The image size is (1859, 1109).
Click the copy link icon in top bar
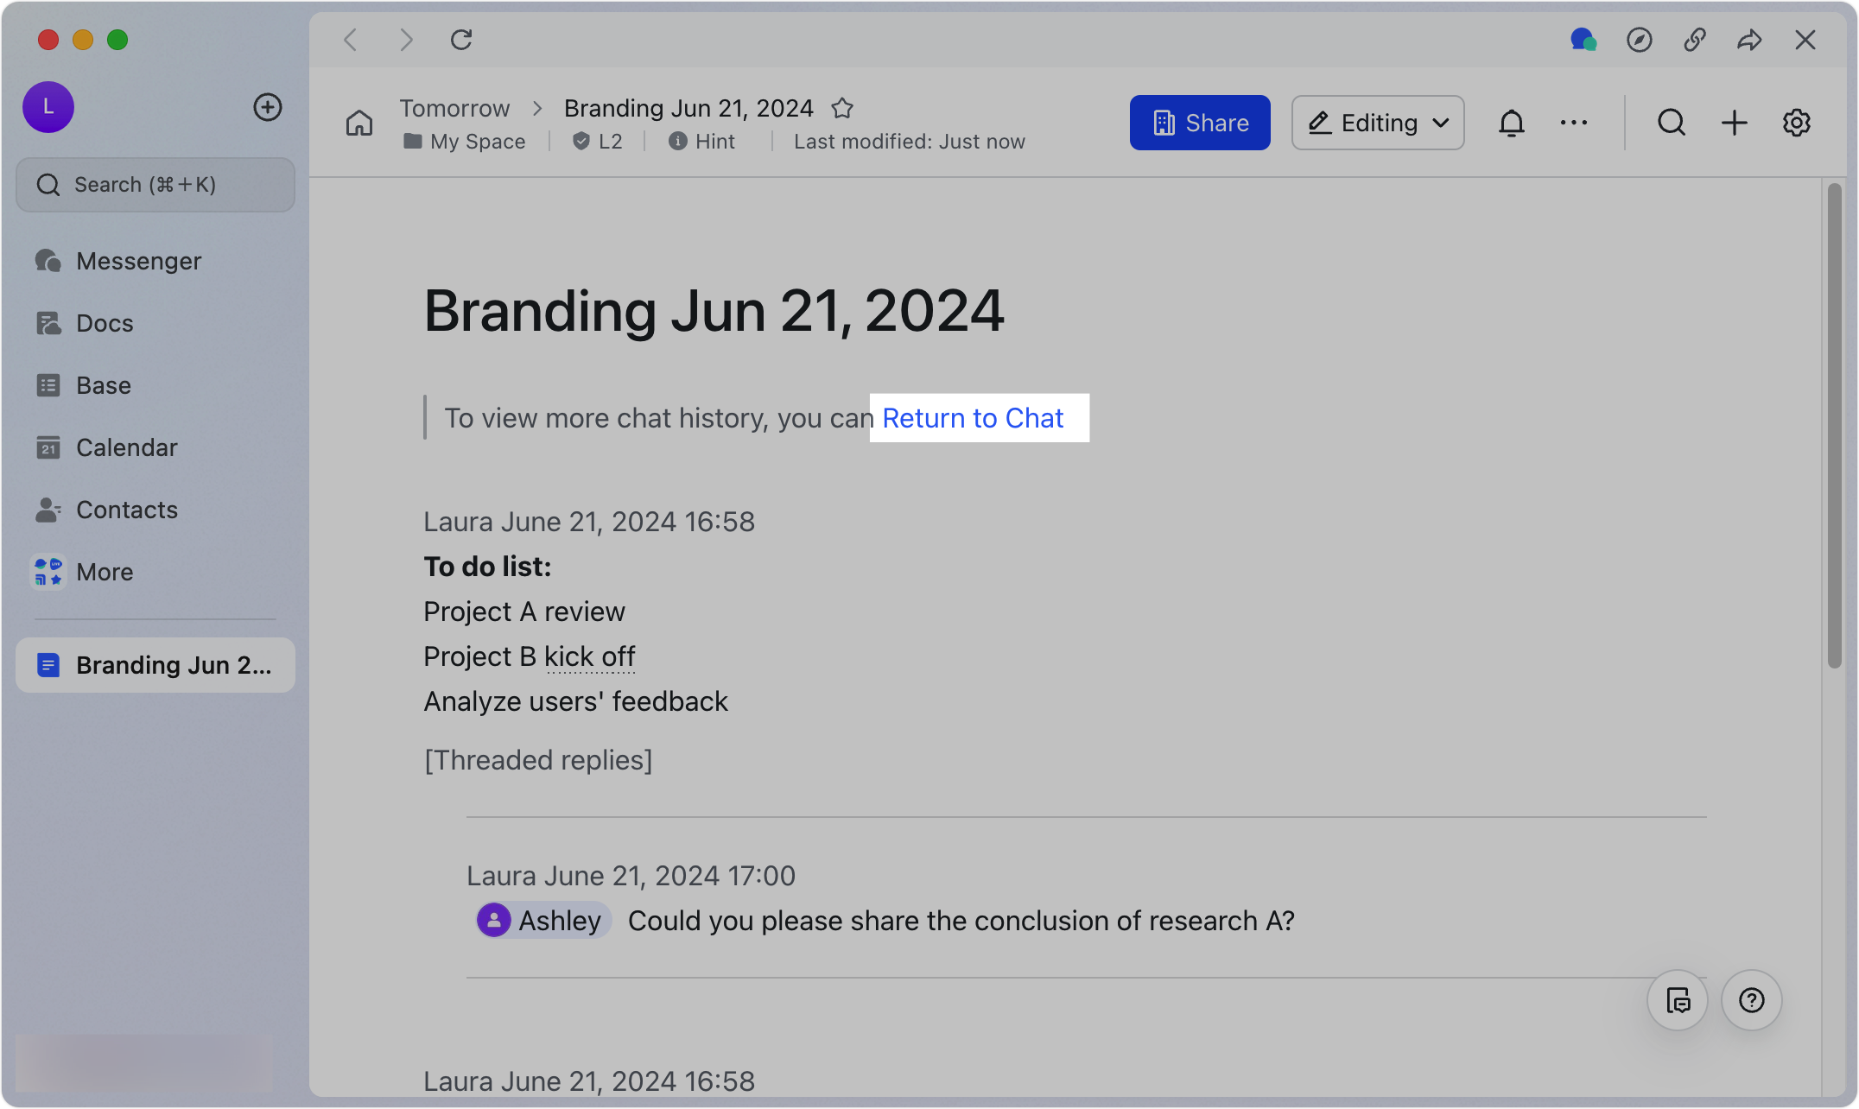point(1694,41)
